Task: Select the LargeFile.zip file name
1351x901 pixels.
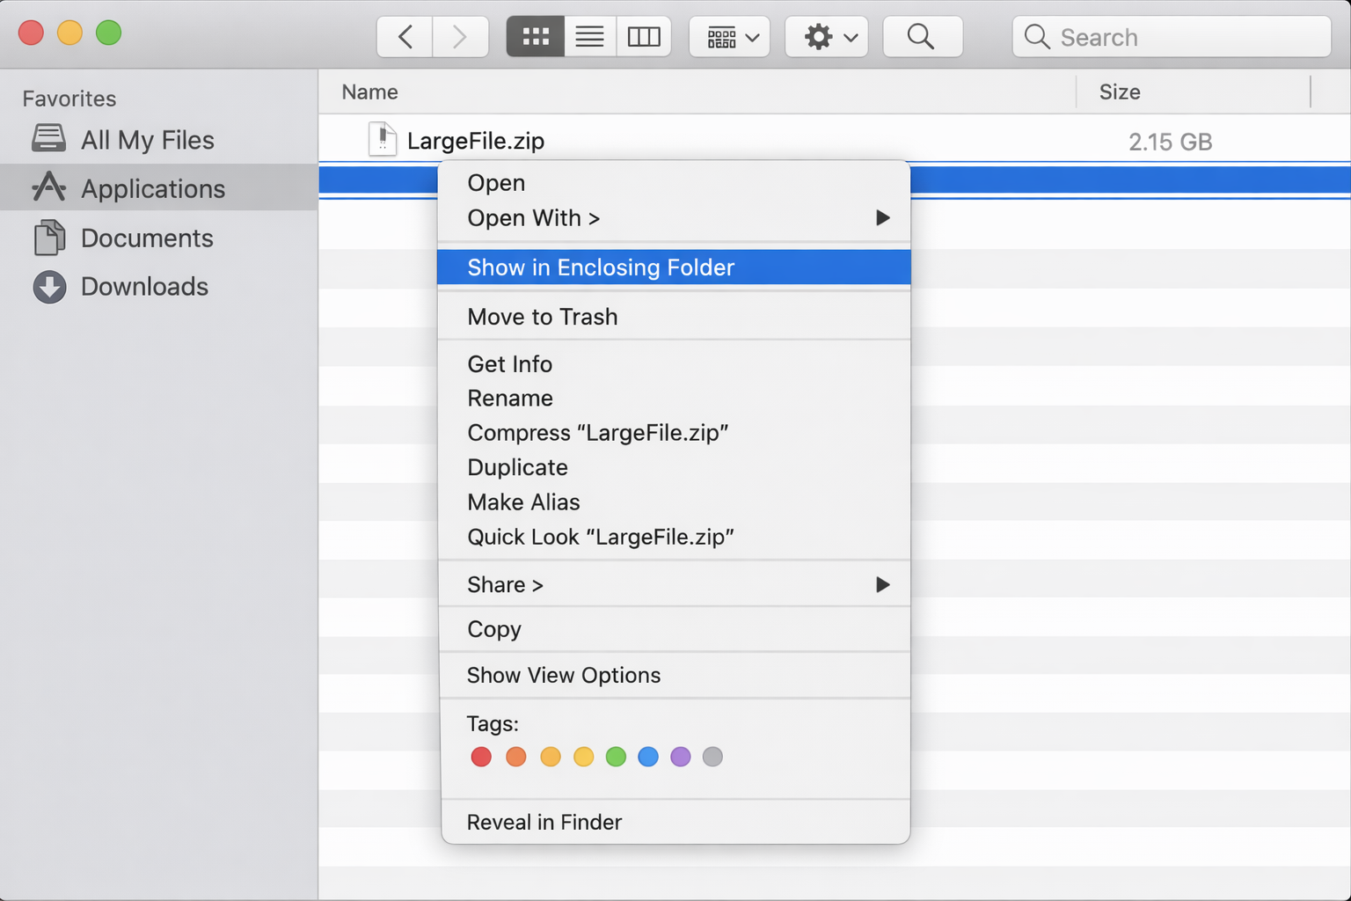Action: pyautogui.click(x=476, y=141)
